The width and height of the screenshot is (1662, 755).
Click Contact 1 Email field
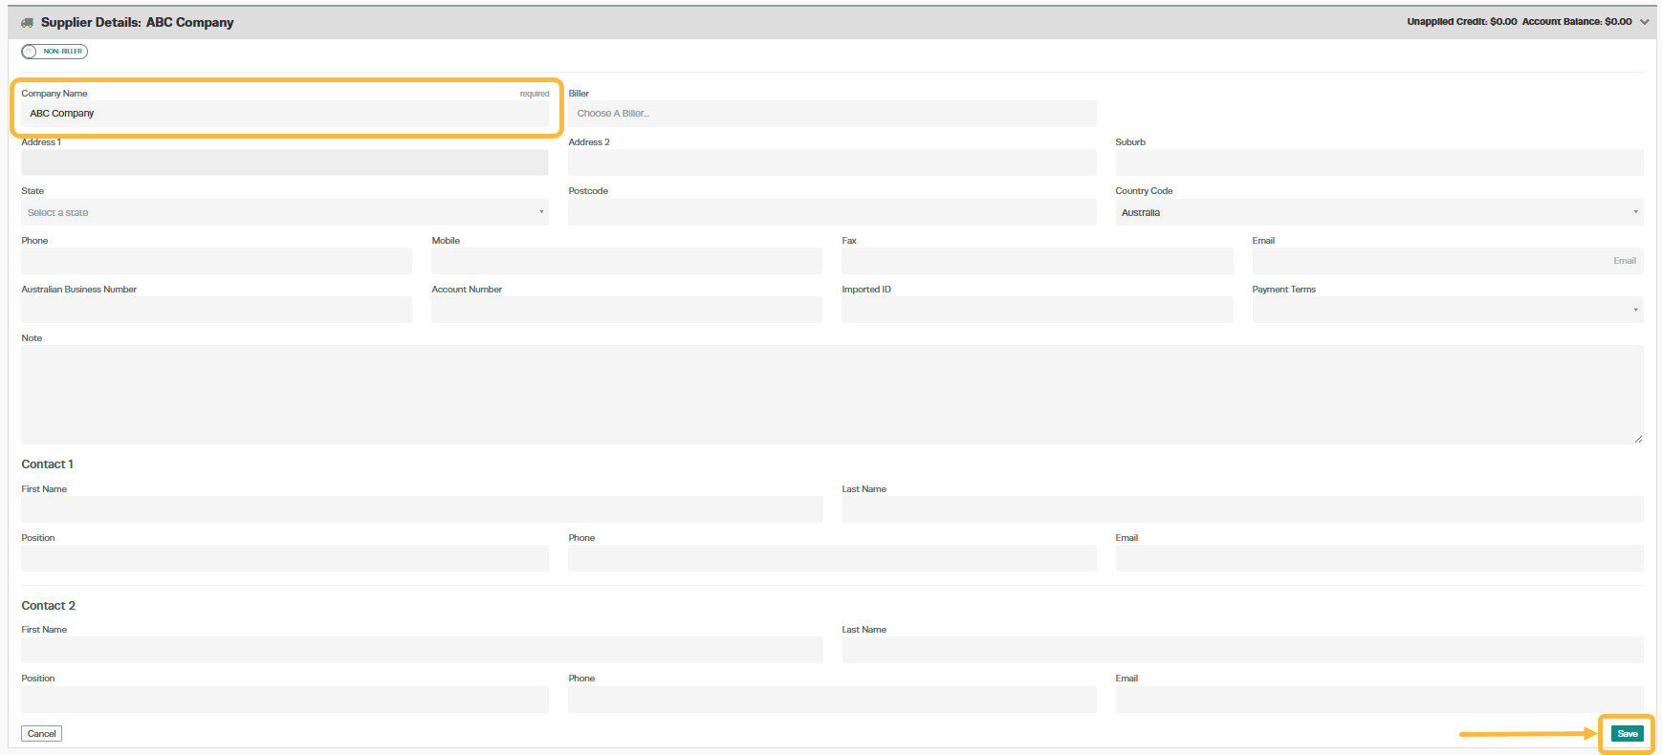[1379, 558]
